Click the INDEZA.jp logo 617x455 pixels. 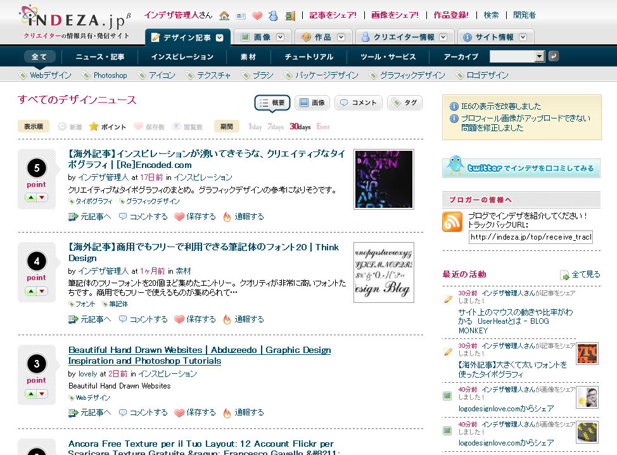tap(75, 22)
